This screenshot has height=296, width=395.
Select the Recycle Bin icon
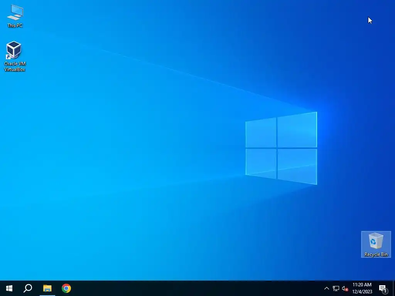[x=376, y=244]
